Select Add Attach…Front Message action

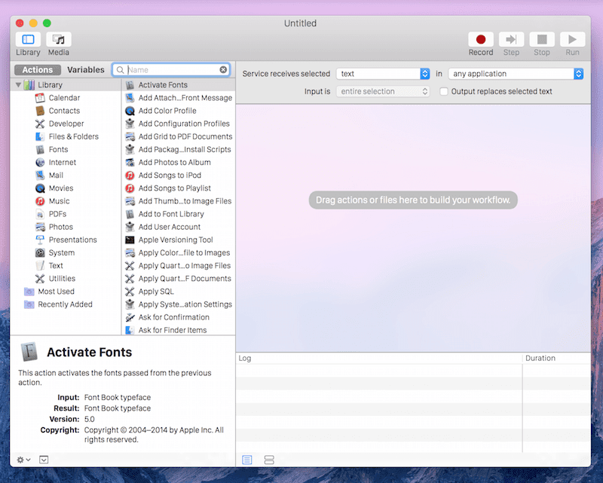(x=179, y=98)
